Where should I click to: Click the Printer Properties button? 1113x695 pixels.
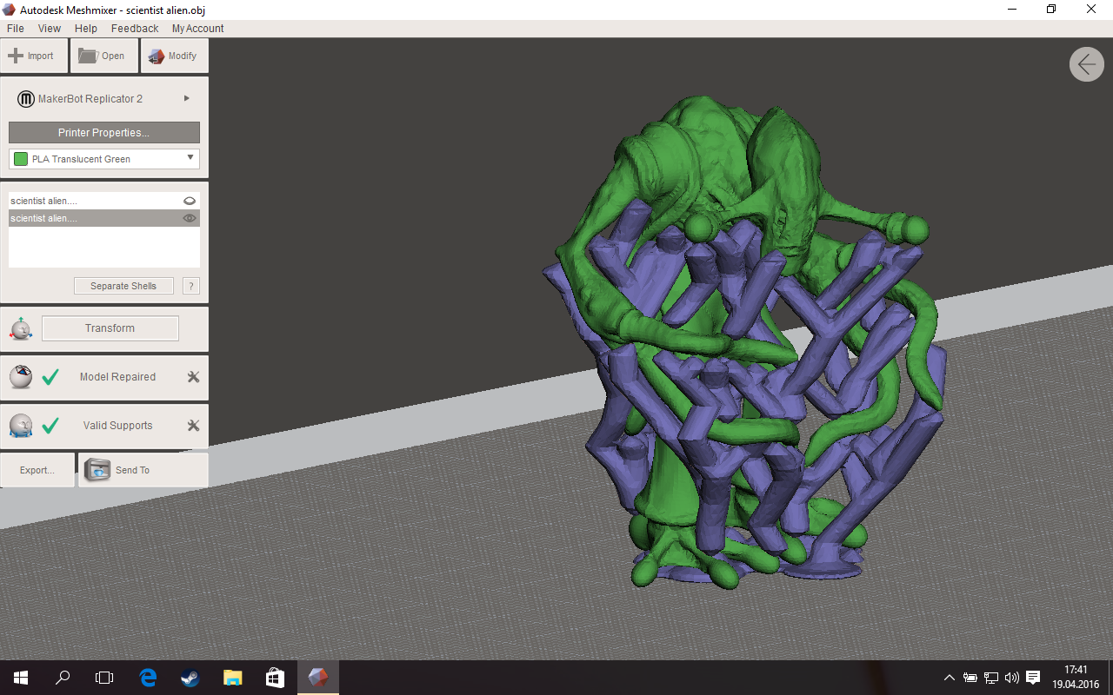(104, 133)
